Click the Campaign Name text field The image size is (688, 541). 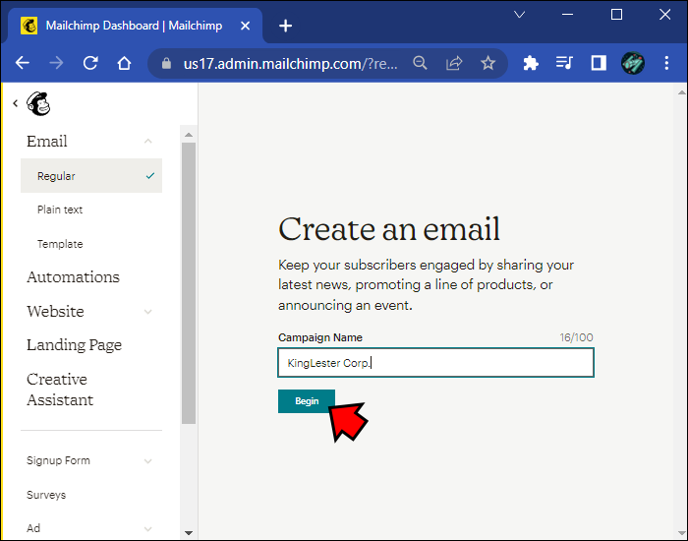point(435,363)
